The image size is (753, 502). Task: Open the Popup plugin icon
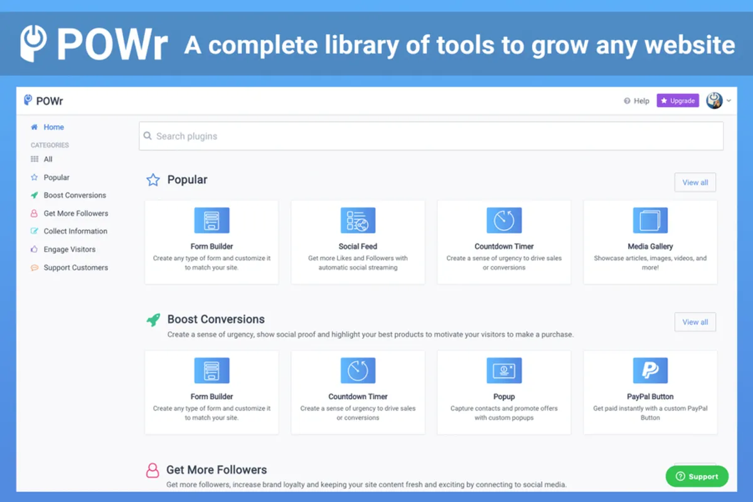click(x=505, y=371)
